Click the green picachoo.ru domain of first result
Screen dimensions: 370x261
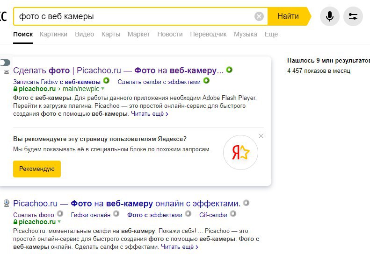pyautogui.click(x=37, y=89)
